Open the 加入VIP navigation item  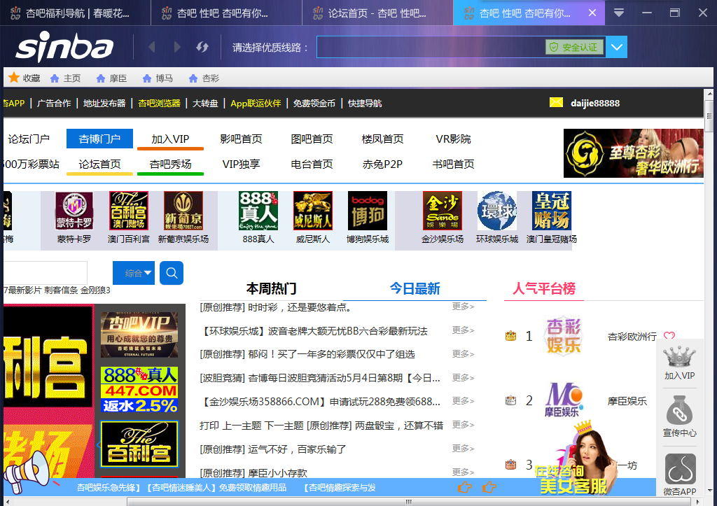click(x=170, y=139)
